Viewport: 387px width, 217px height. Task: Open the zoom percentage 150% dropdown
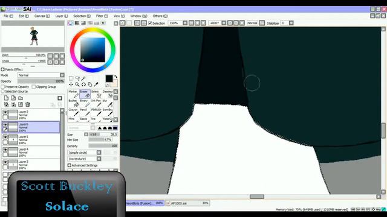(x=185, y=23)
